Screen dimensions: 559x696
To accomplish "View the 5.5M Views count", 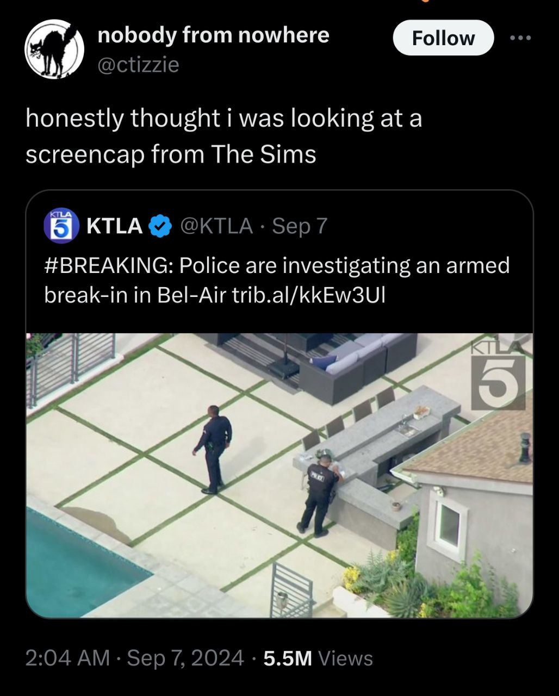I will (318, 658).
